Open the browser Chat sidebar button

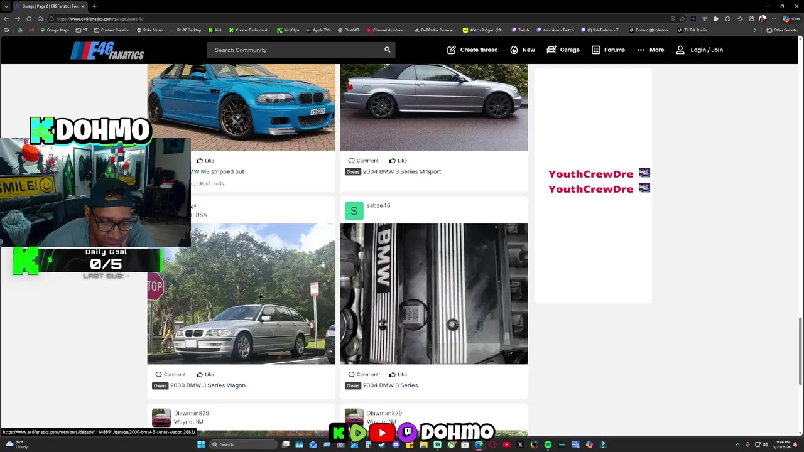[791, 19]
